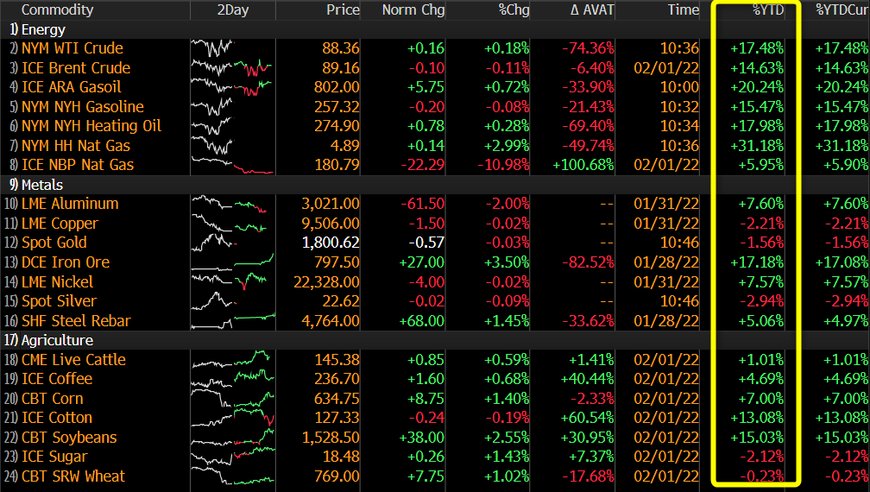
Task: Click HH Nat Gas YTD value +31.18%
Action: click(757, 146)
